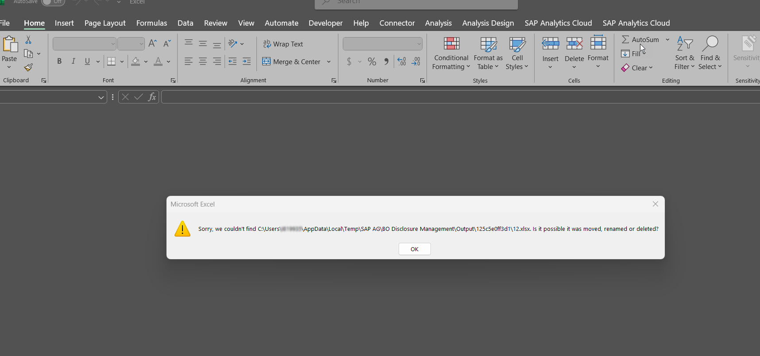
Task: Open Format as Table gallery
Action: click(488, 53)
